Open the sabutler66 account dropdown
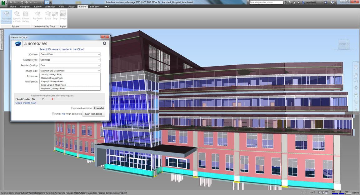This screenshot has height=195, width=360. click(322, 2)
